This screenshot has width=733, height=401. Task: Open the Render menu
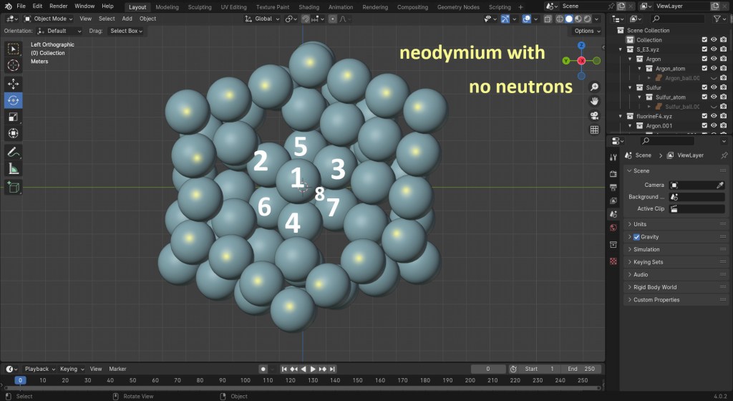click(58, 6)
